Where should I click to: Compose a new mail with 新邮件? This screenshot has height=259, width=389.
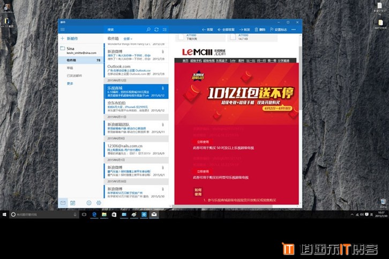click(x=70, y=39)
